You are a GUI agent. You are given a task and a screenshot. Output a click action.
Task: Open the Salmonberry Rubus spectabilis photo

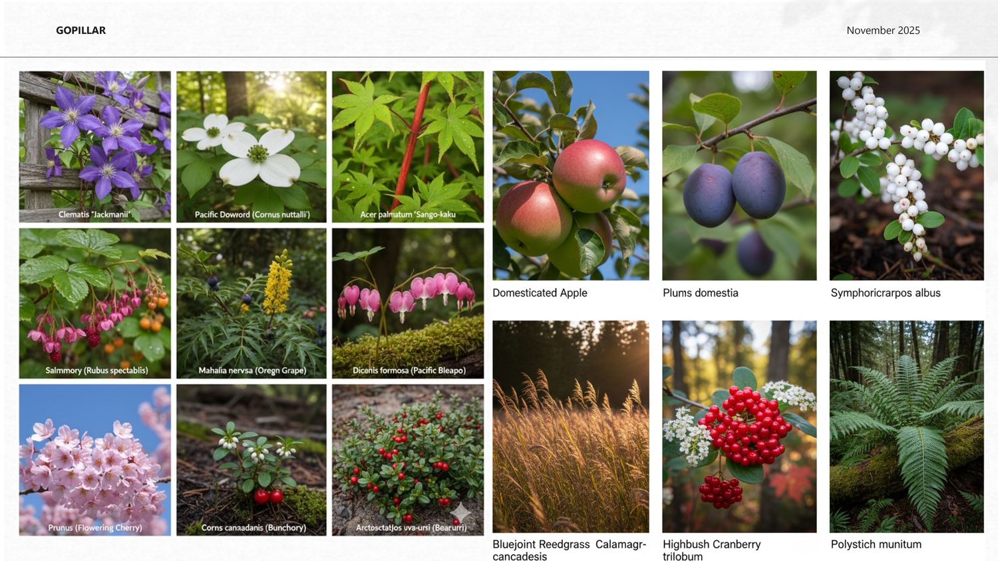point(95,304)
